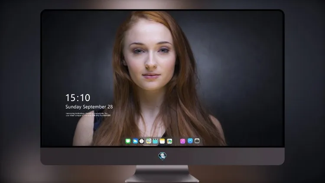The height and width of the screenshot is (183, 325).
Task: Open the green Messages app in dock
Action: coord(128,141)
